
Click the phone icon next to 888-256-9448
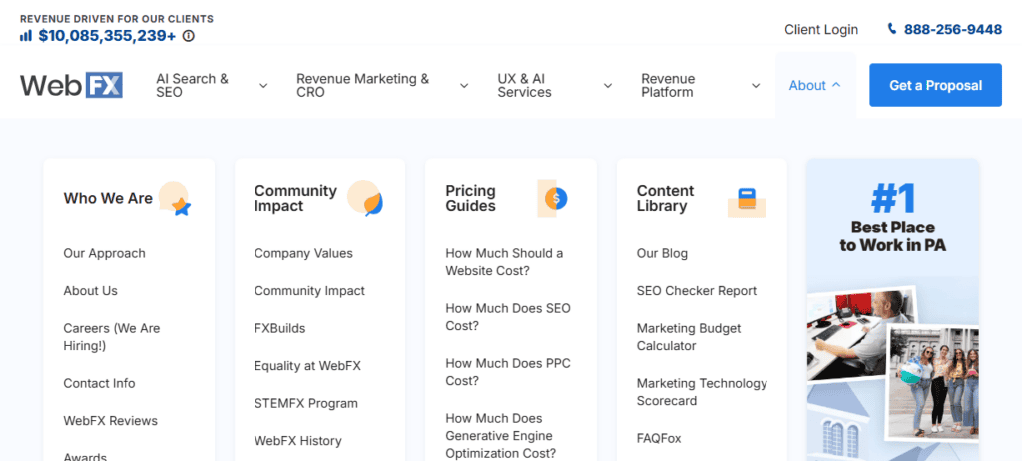point(892,29)
